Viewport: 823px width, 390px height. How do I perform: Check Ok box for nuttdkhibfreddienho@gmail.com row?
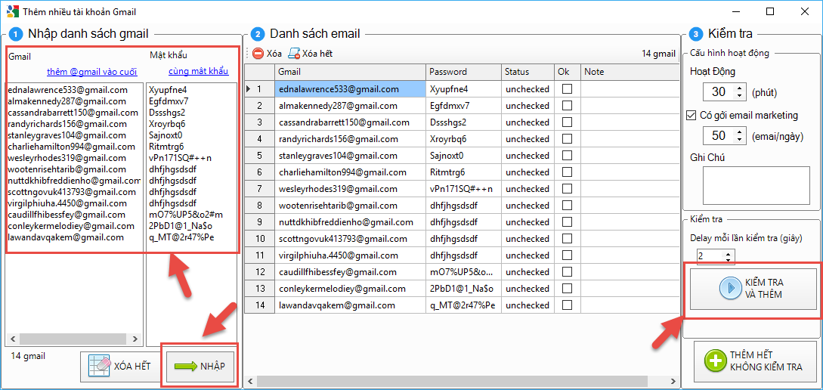click(567, 222)
